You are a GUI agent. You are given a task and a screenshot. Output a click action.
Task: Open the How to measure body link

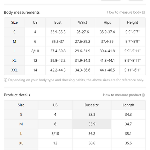tap(124, 12)
